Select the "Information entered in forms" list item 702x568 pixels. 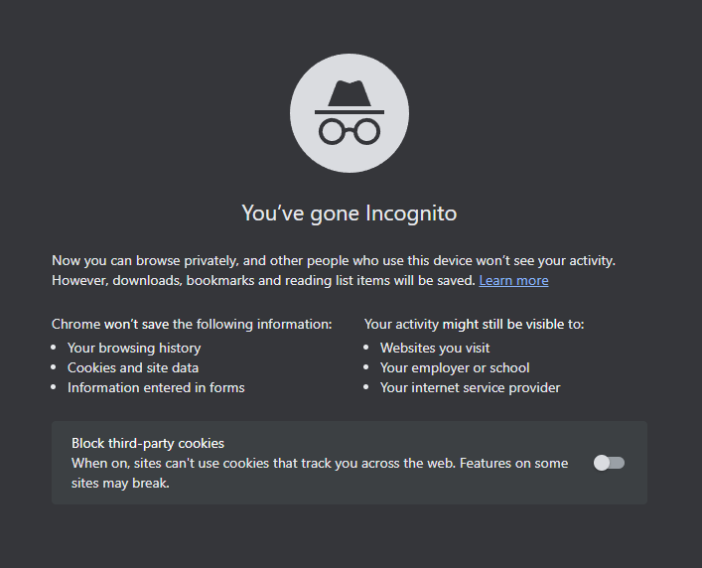[x=156, y=387]
